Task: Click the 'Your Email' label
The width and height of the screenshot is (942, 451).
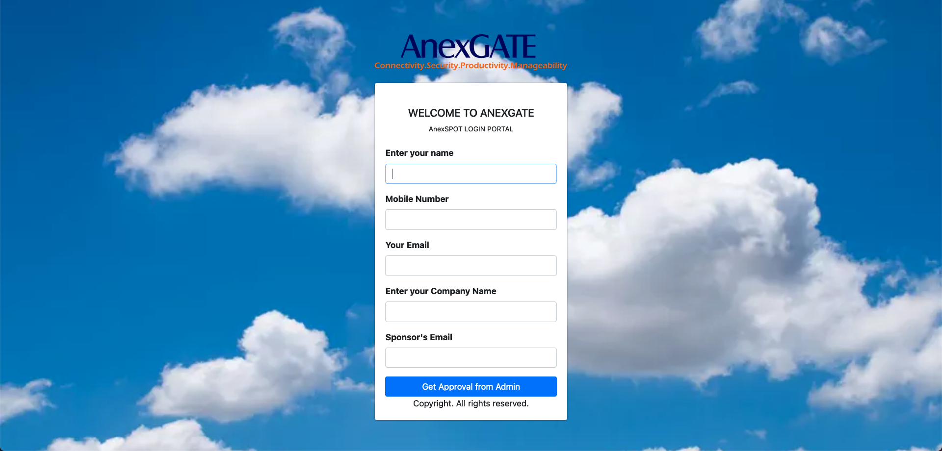Action: (407, 245)
